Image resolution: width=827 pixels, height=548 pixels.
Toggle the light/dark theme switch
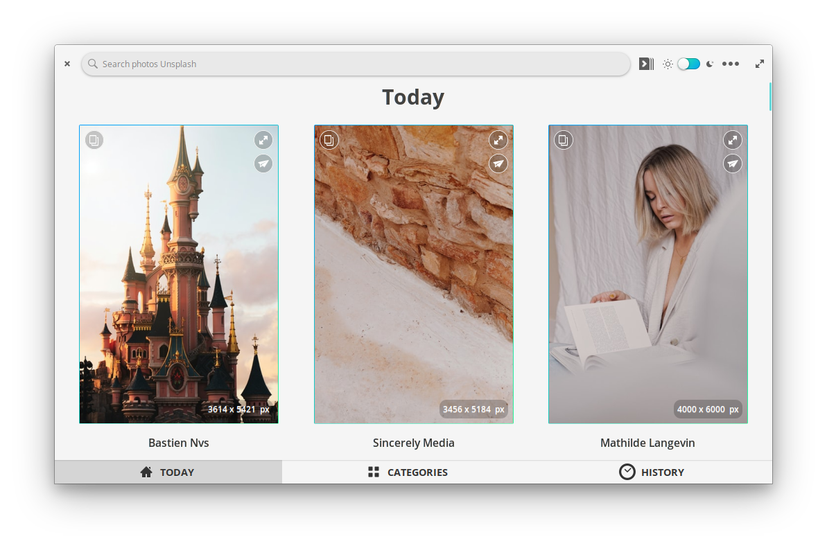689,64
